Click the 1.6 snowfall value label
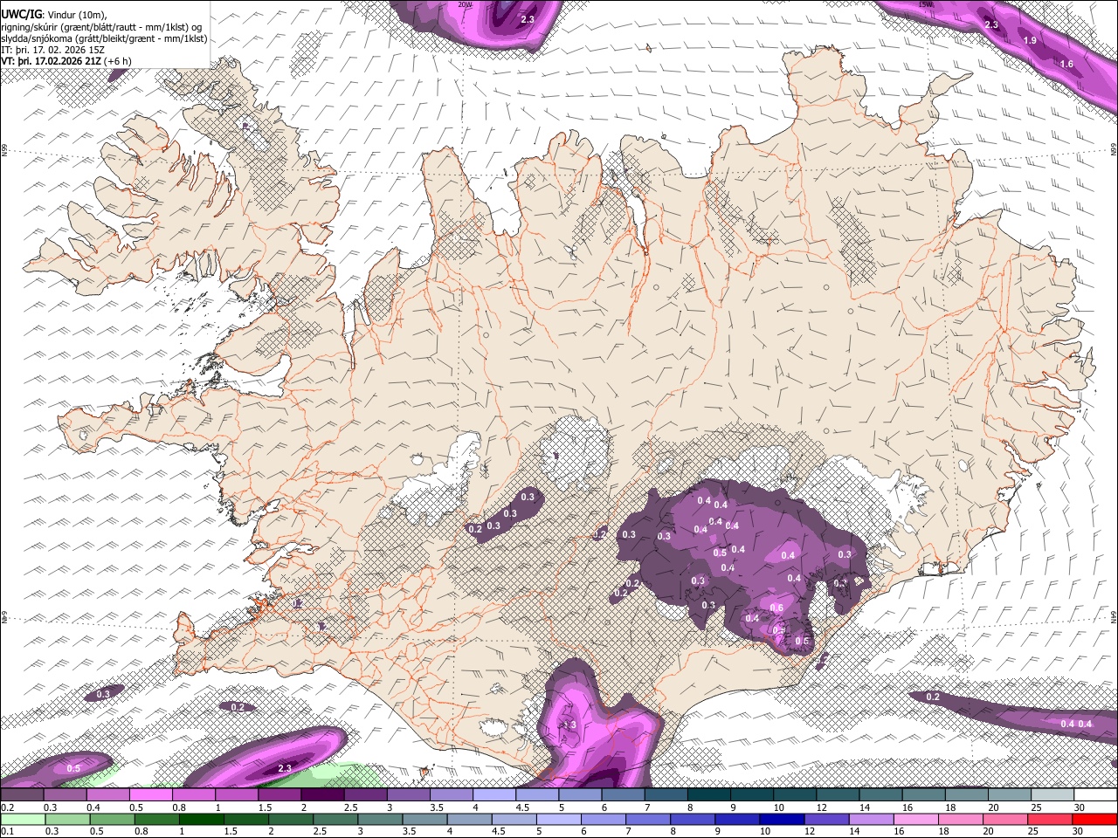 point(1066,64)
